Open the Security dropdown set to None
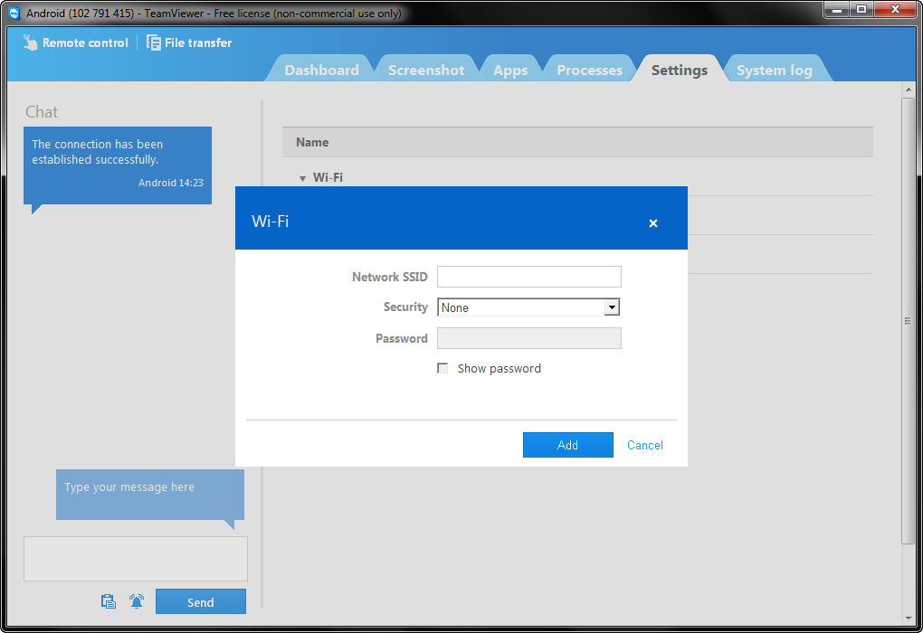Viewport: 923px width, 633px height. (528, 307)
